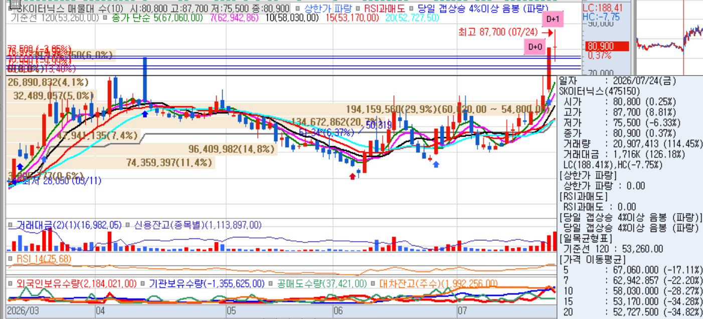The image size is (703, 319).
Task: Select the magenta 7(62,942,86) moving average label
Action: (234, 18)
